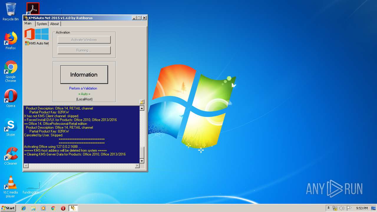
Task: Open Opera from the taskbar
Action: tap(63, 208)
